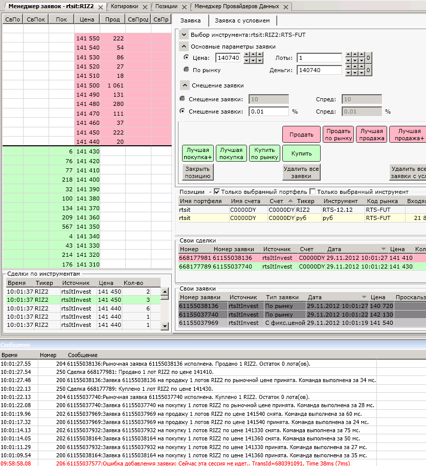This screenshot has width=426, height=466.
Task: Select absolute Смещение заявки radio (value 10)
Action: [x=183, y=99]
